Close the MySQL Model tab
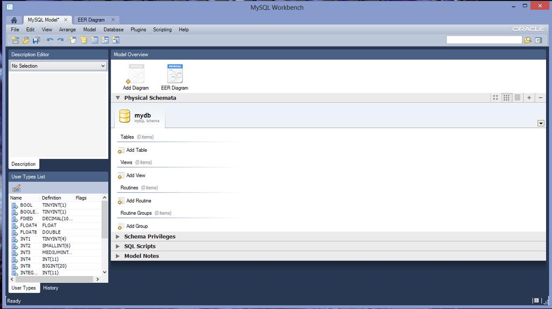This screenshot has height=309, width=552. pos(65,20)
